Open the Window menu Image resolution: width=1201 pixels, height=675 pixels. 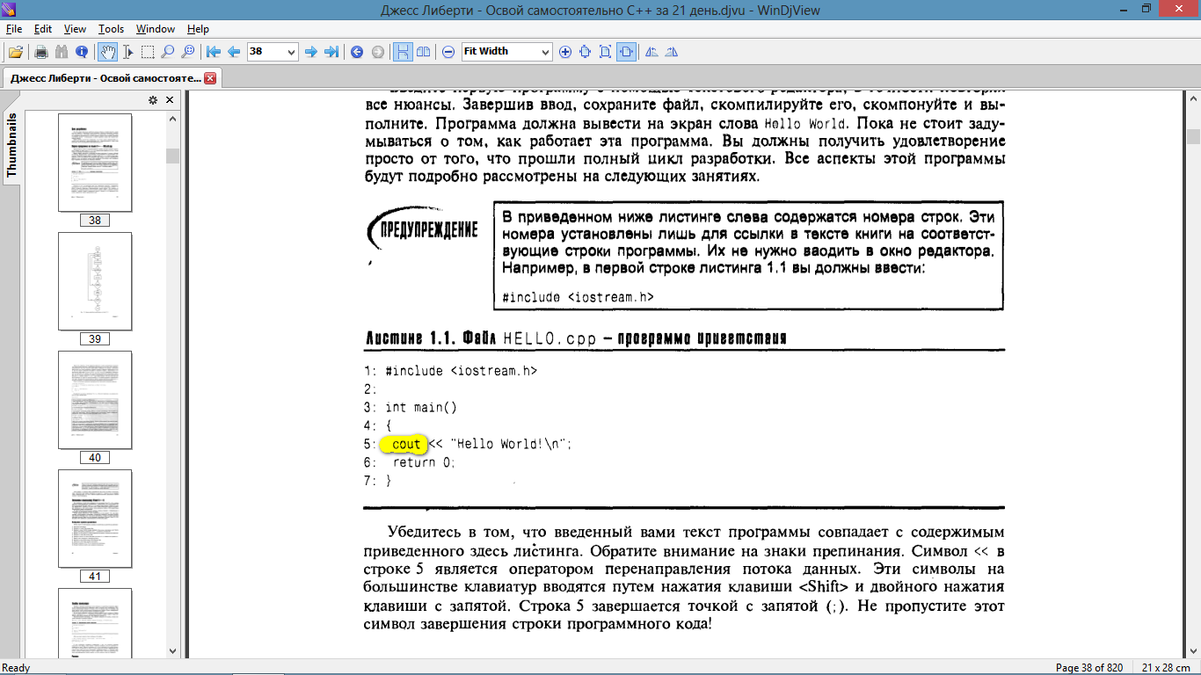156,29
